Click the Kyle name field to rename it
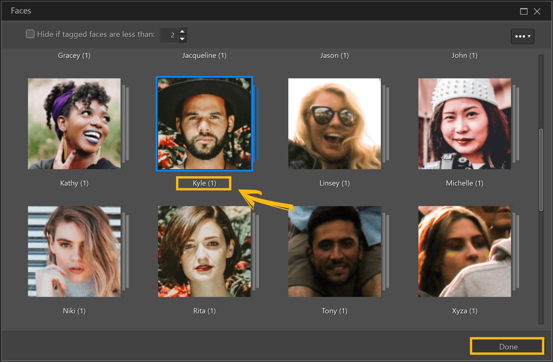Screen dimensions: 553x362 tap(204, 183)
